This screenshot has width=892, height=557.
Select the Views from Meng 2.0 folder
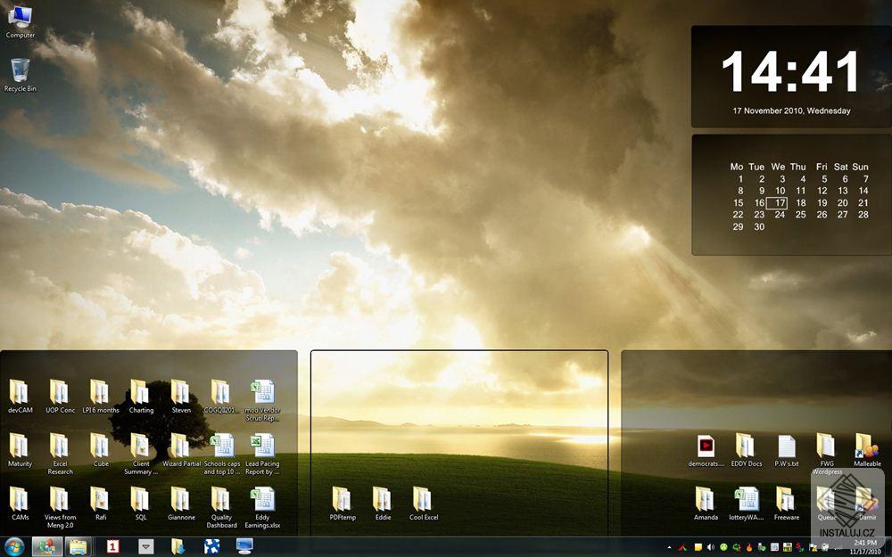60,508
